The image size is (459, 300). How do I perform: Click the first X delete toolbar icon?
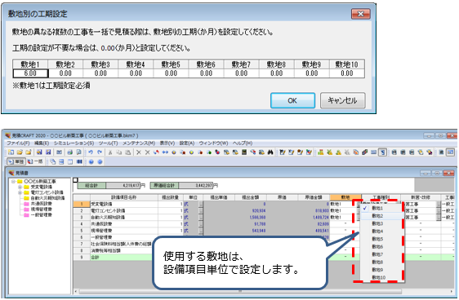[x=139, y=152]
